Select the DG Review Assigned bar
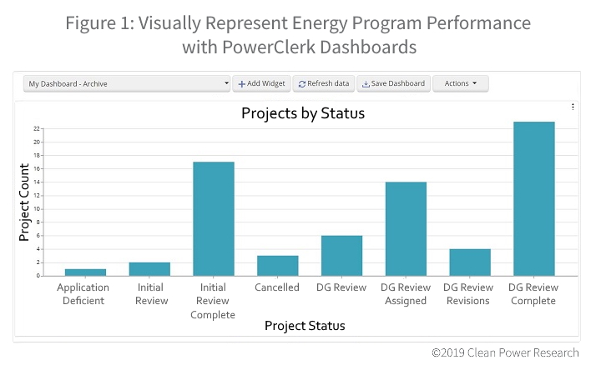Viewport: 601px width, 375px height. pyautogui.click(x=406, y=229)
